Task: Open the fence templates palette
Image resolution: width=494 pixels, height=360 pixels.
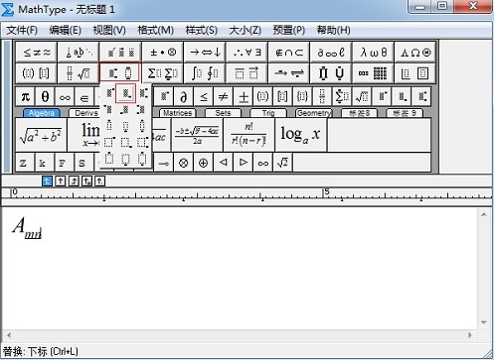Action: [x=37, y=73]
